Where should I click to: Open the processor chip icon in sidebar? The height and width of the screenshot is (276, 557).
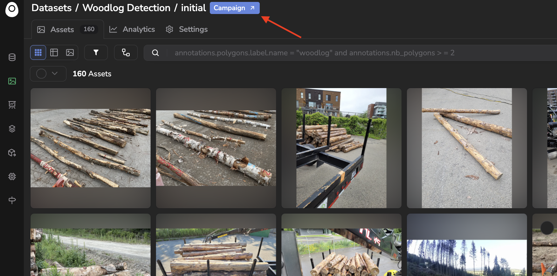[12, 176]
